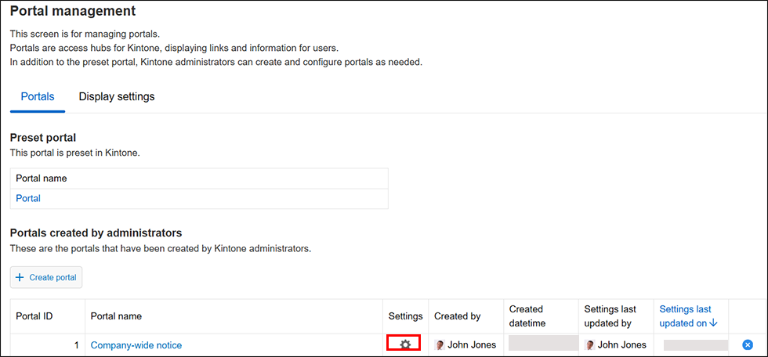Click Portal name header in preset portal table
The image size is (768, 357).
click(42, 178)
